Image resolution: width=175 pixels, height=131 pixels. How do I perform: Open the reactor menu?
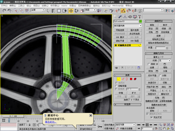point(64,6)
